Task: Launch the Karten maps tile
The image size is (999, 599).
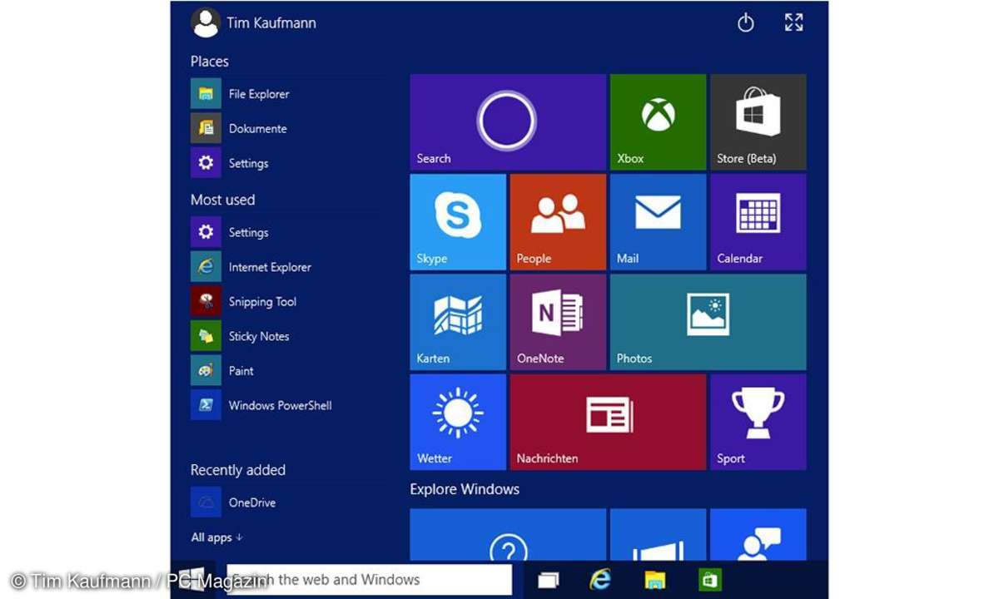Action: pyautogui.click(x=458, y=322)
